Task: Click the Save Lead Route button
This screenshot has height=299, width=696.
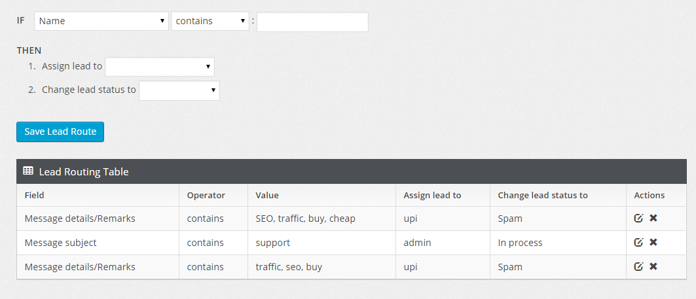Action: (x=60, y=132)
